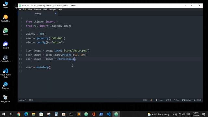Open the Recycle Bin desktop icon
The height and width of the screenshot is (117, 208).
(x=6, y=99)
